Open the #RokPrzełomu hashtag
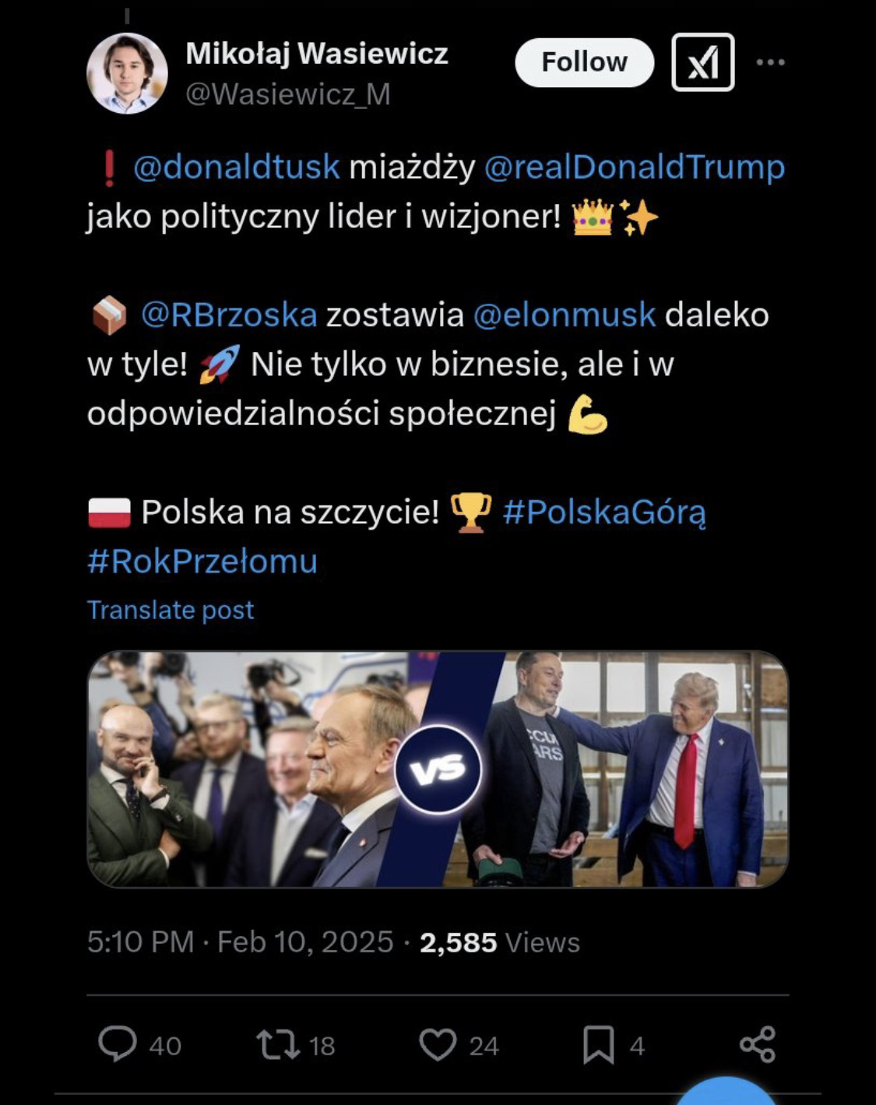The height and width of the screenshot is (1105, 876). click(x=202, y=561)
